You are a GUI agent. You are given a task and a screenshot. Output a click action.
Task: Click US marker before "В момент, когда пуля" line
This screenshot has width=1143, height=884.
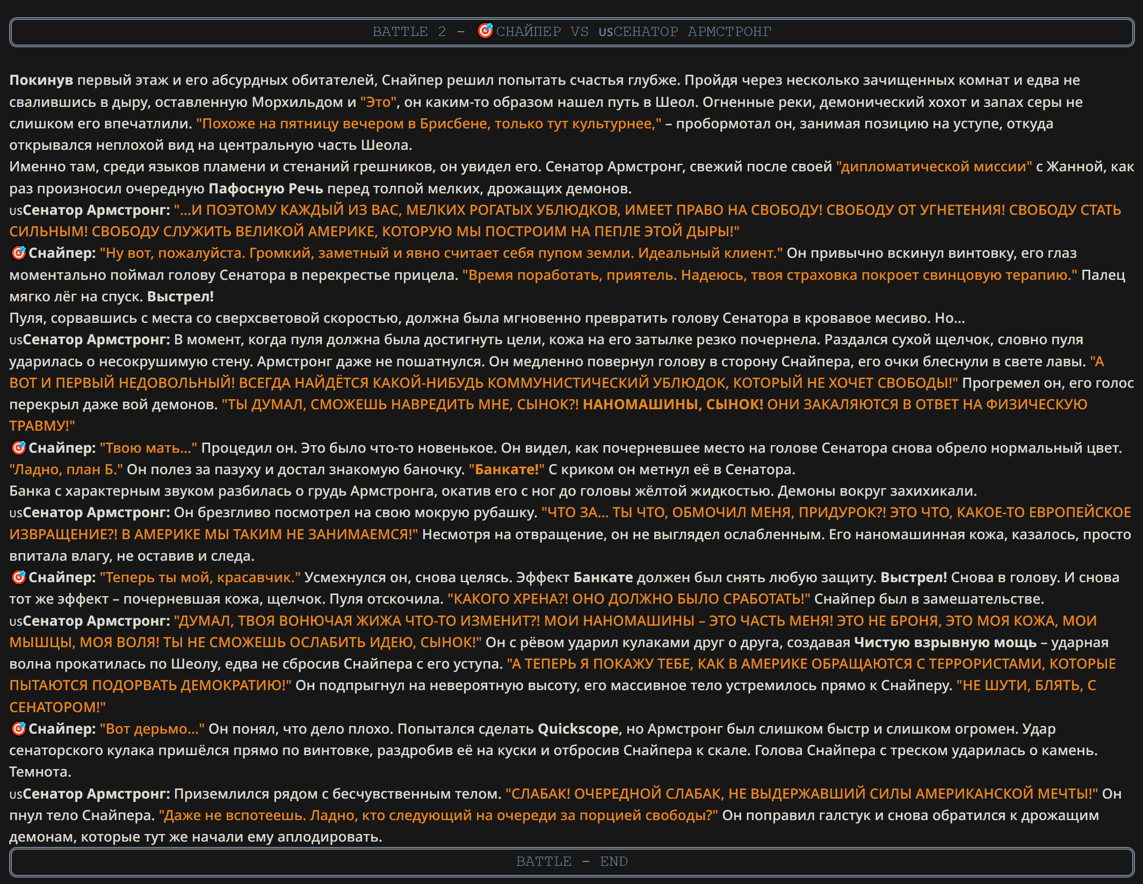coord(16,340)
